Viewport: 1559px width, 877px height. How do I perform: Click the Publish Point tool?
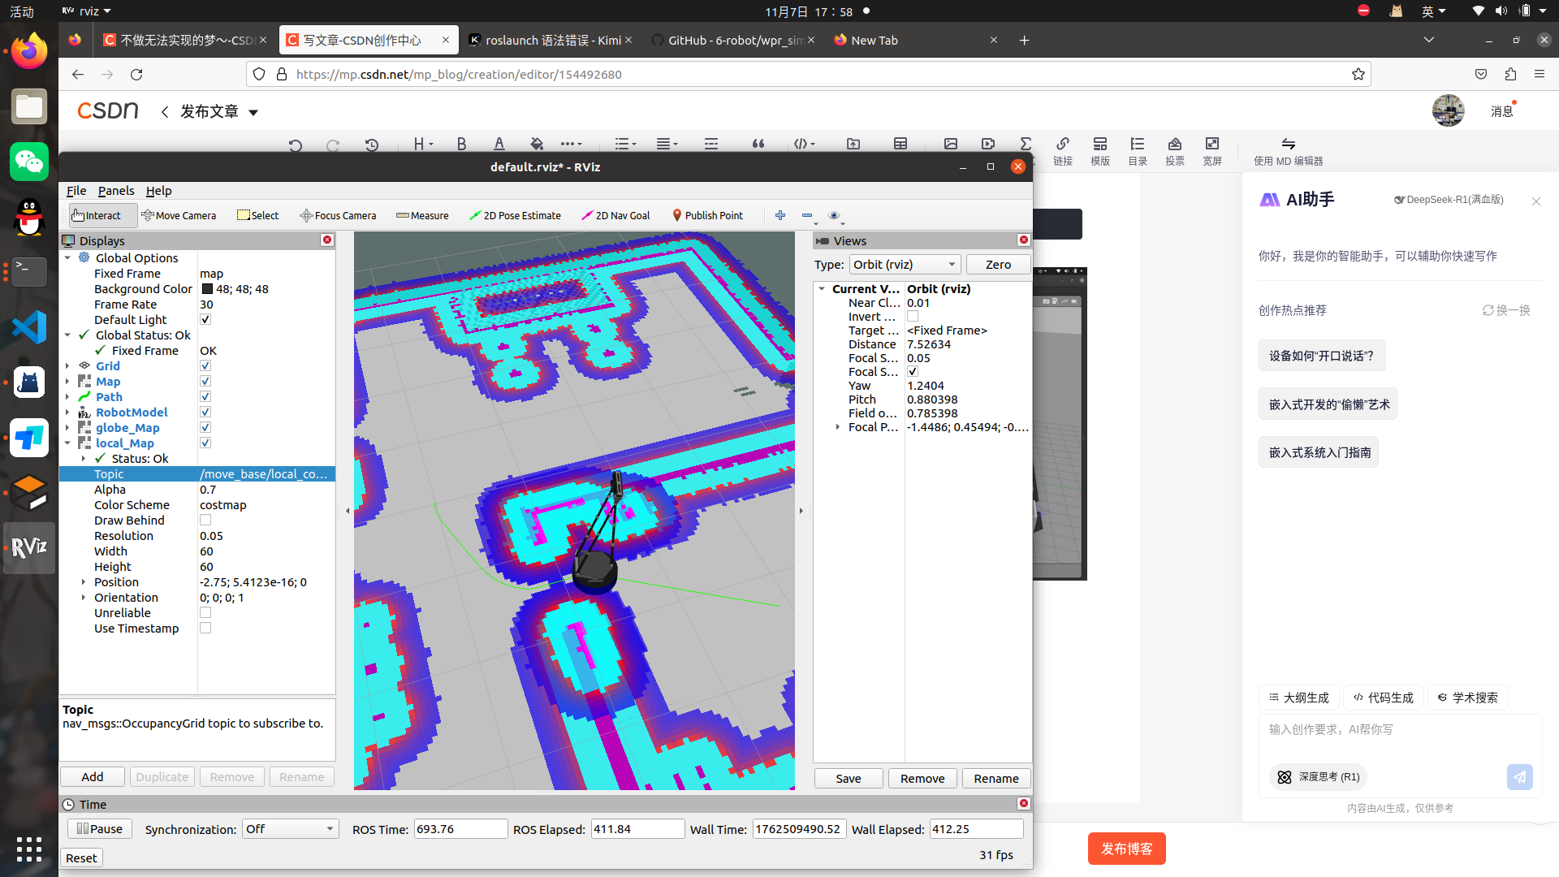coord(707,215)
